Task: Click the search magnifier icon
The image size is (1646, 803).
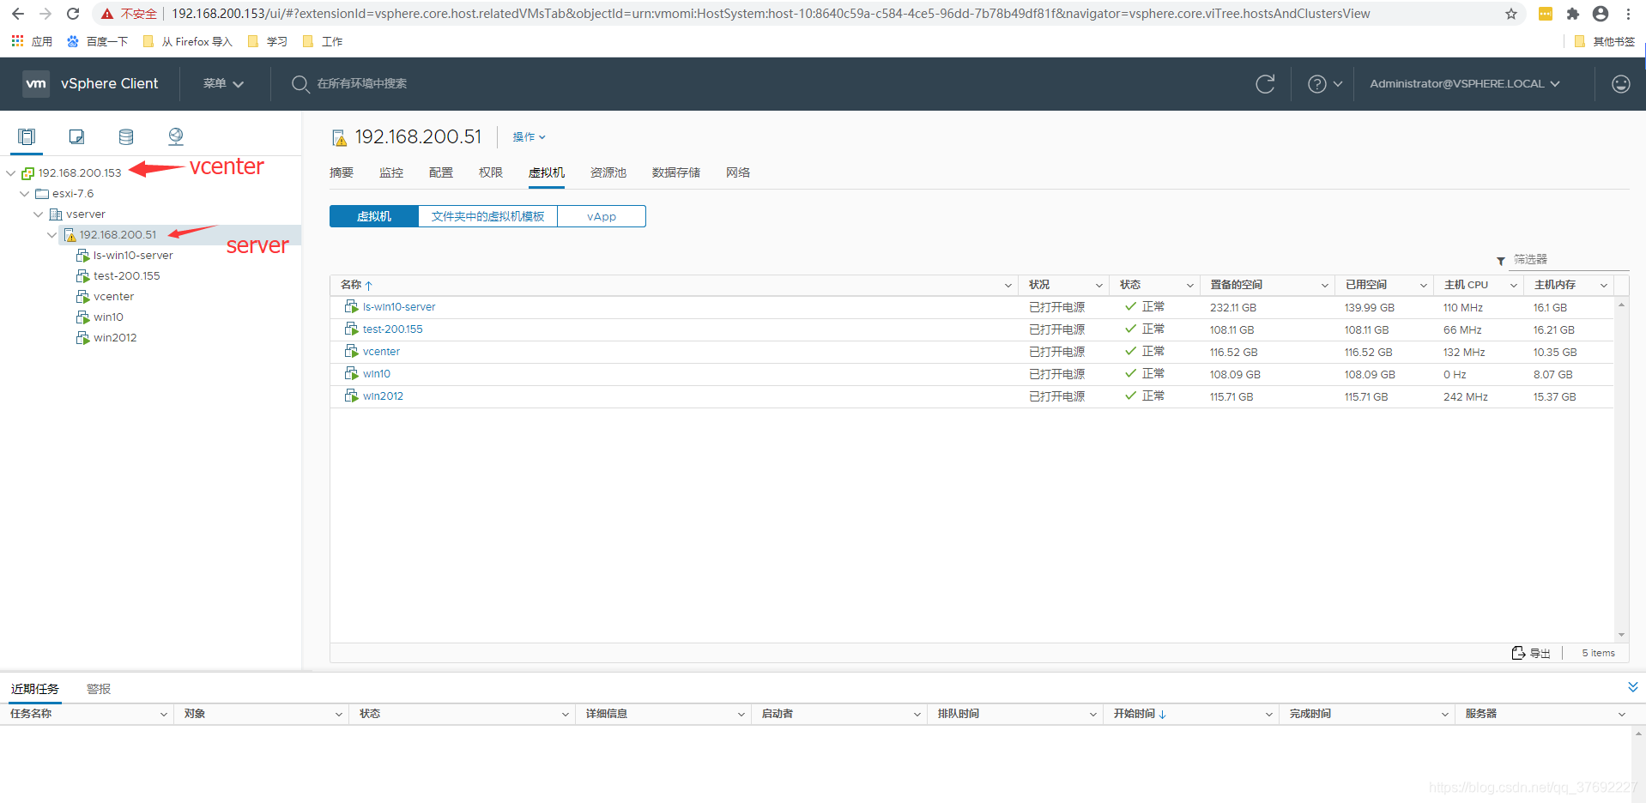Action: pyautogui.click(x=300, y=83)
